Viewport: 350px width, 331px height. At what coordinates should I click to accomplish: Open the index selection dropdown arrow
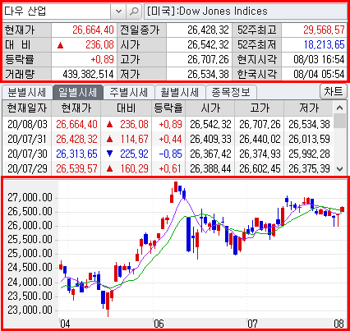click(x=118, y=11)
